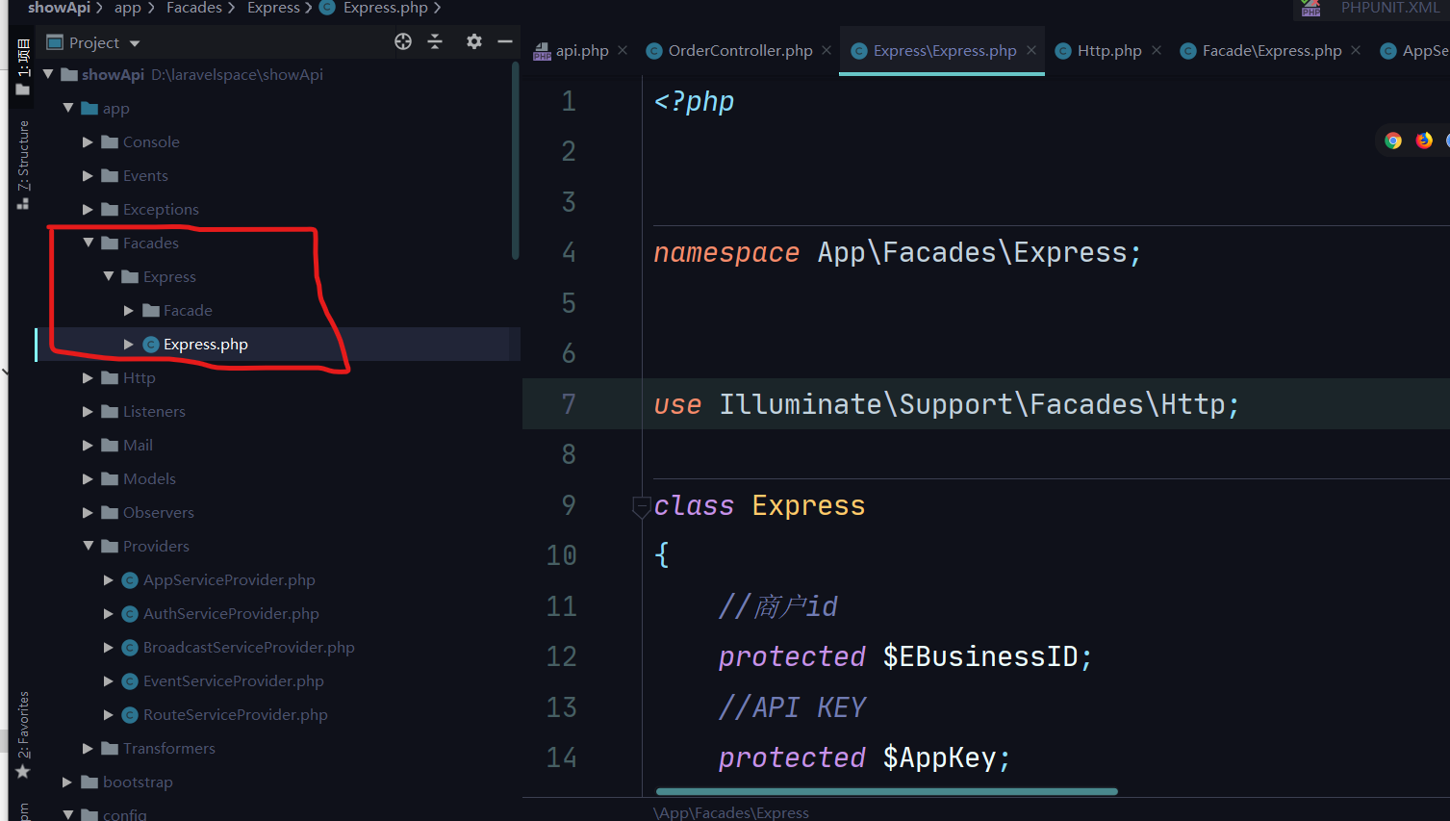Open Project panel settings gear
The width and height of the screenshot is (1450, 821).
click(473, 41)
